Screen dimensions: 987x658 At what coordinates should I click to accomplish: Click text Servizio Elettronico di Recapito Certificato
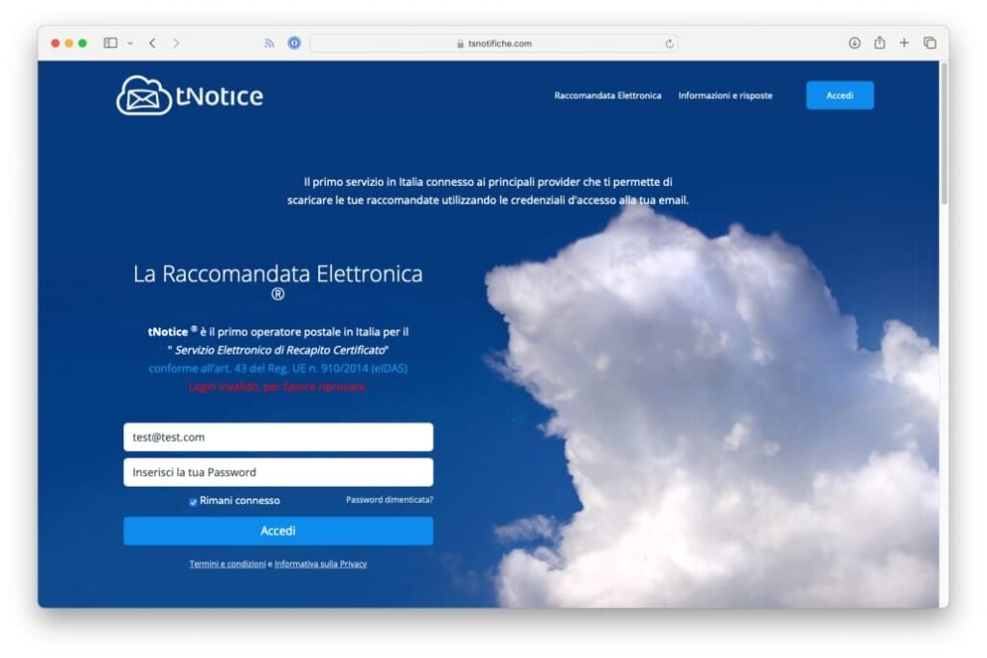(280, 350)
